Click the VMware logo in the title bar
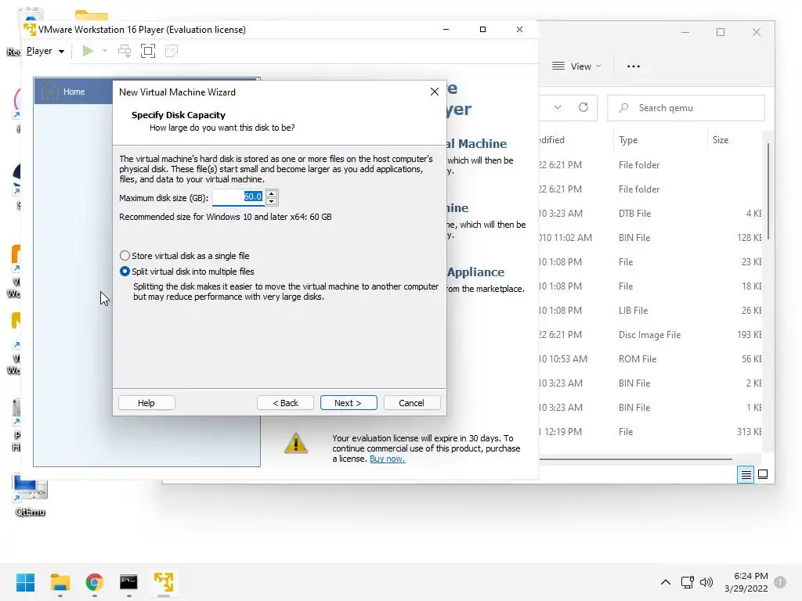The image size is (802, 601). (x=30, y=30)
